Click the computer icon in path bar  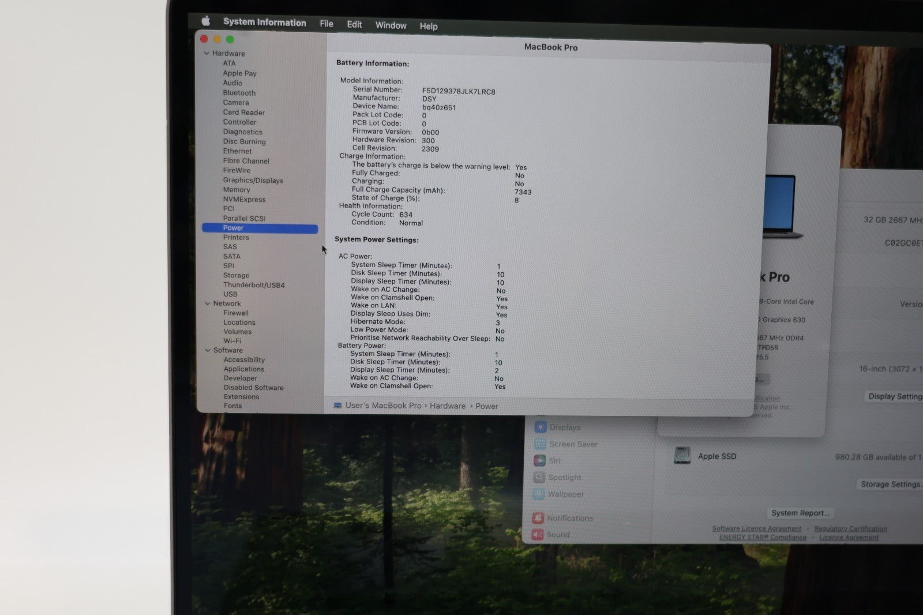pyautogui.click(x=338, y=406)
